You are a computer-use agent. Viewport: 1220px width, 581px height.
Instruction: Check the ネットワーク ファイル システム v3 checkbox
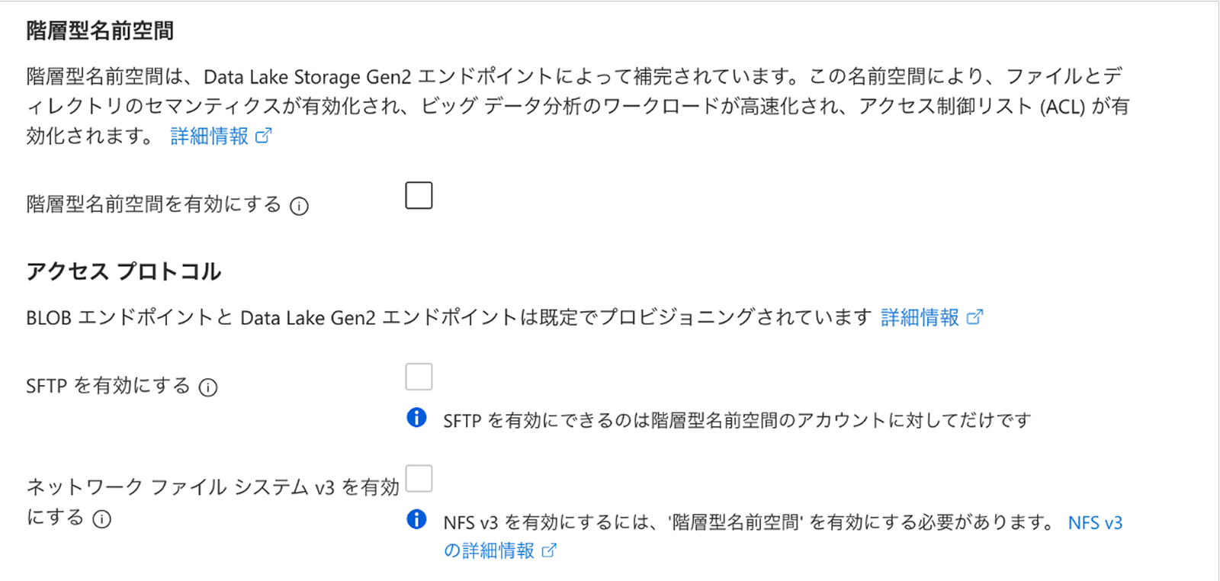[419, 479]
